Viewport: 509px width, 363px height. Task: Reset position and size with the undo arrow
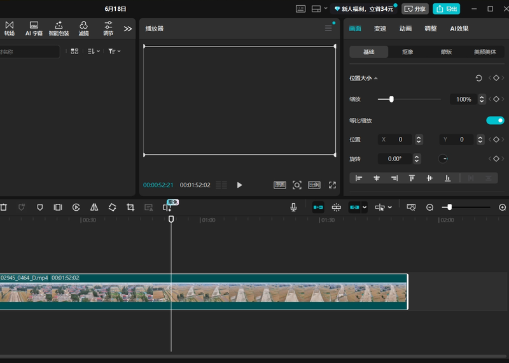pos(478,78)
